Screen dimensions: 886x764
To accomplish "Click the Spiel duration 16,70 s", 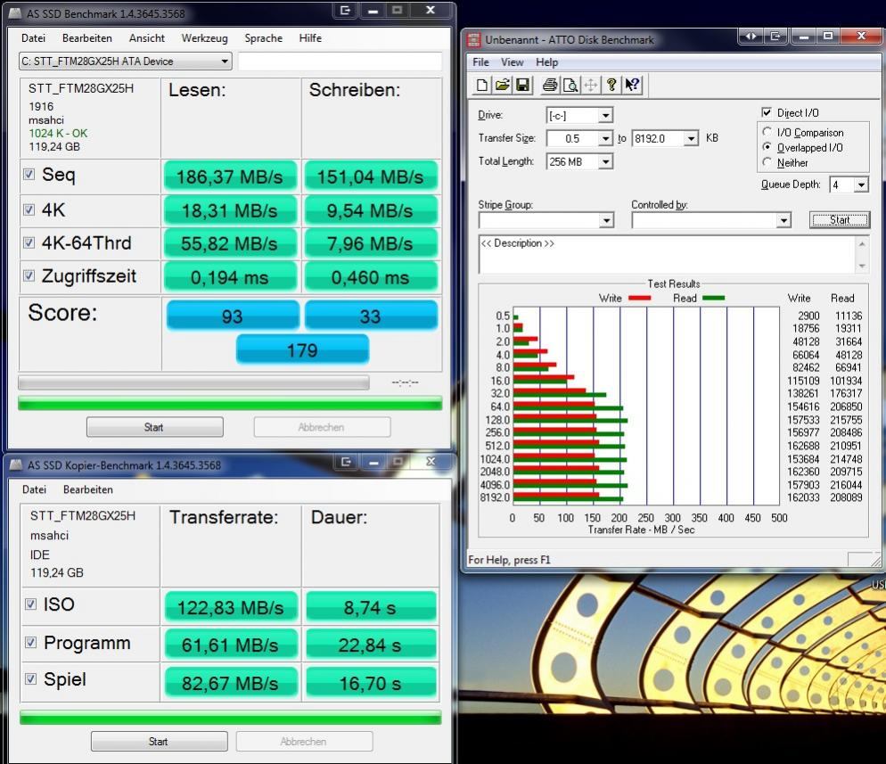I will [x=371, y=683].
